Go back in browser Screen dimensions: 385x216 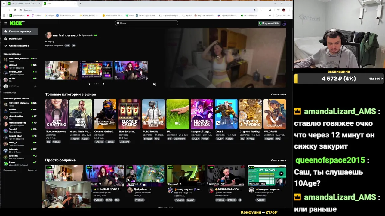coord(4,10)
